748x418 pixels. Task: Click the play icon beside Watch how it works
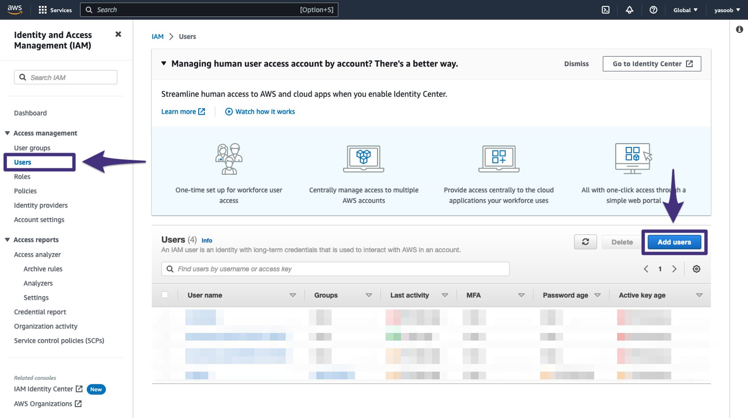coord(229,112)
